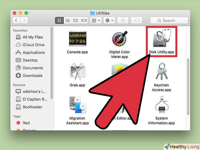Close the Utilities Finder window
This screenshot has width=200, height=150.
(x=15, y=13)
